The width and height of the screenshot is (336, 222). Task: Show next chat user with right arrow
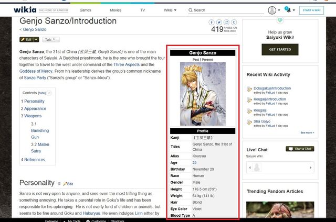pos(310,168)
